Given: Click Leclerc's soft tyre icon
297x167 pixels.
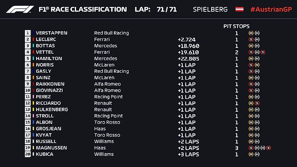Looking at the screenshot, I should tap(251, 39).
